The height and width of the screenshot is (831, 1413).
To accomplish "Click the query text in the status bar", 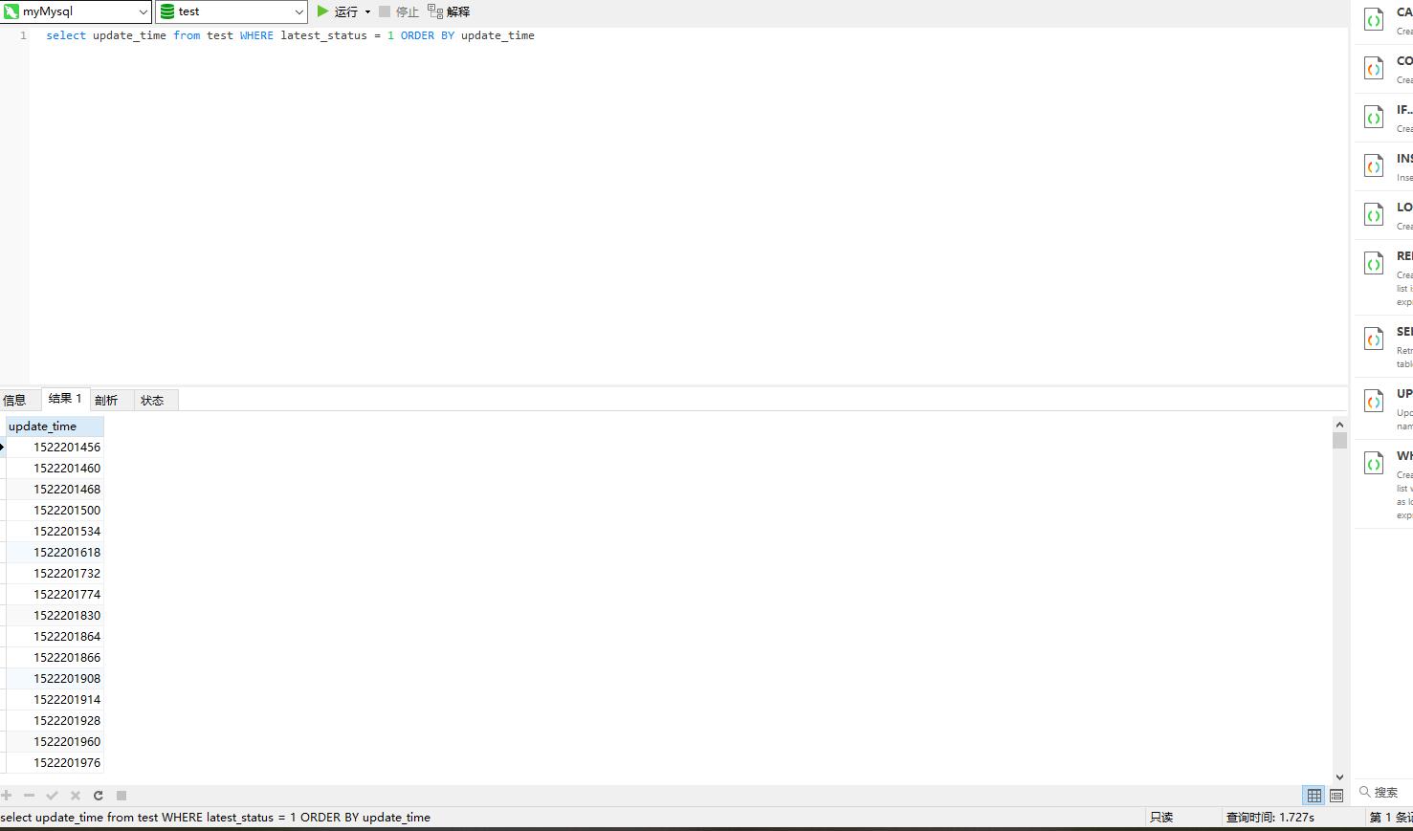I will [215, 818].
